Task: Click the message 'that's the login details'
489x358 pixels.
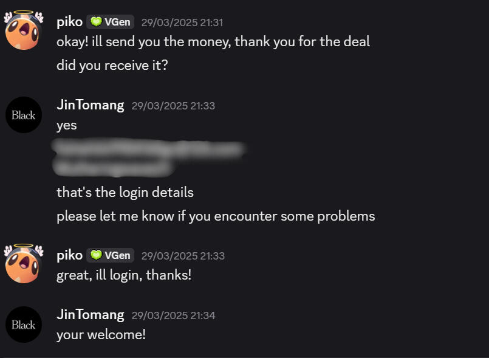Action: click(125, 192)
